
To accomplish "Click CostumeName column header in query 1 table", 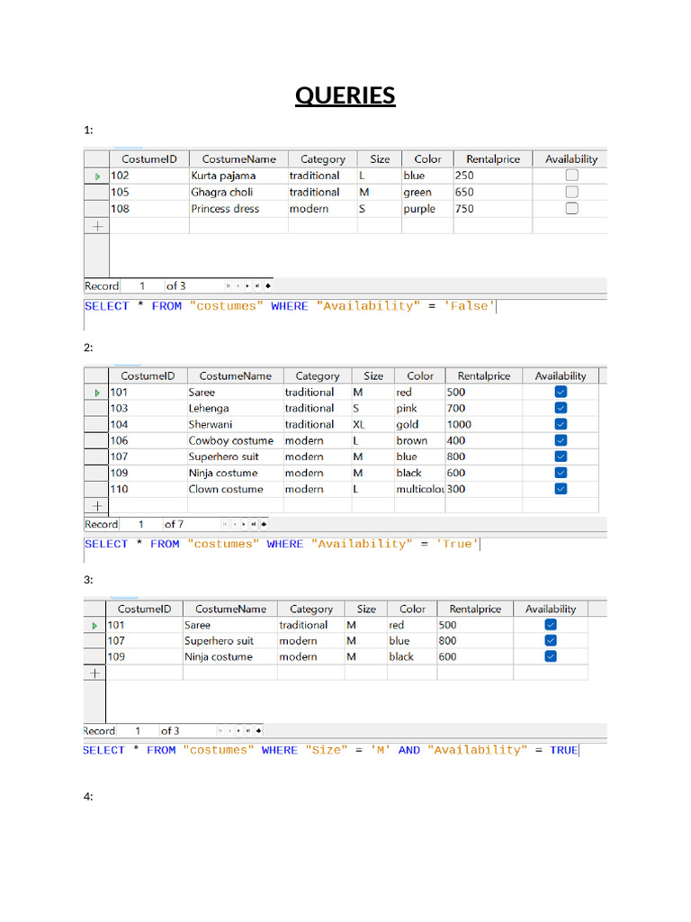I will click(238, 158).
